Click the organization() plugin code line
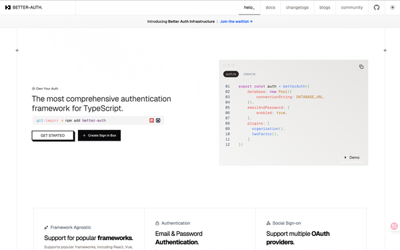Viewport: 400px width, 250px height. coord(269,129)
